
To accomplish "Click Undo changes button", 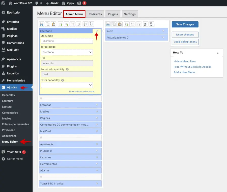I will click(x=185, y=35).
